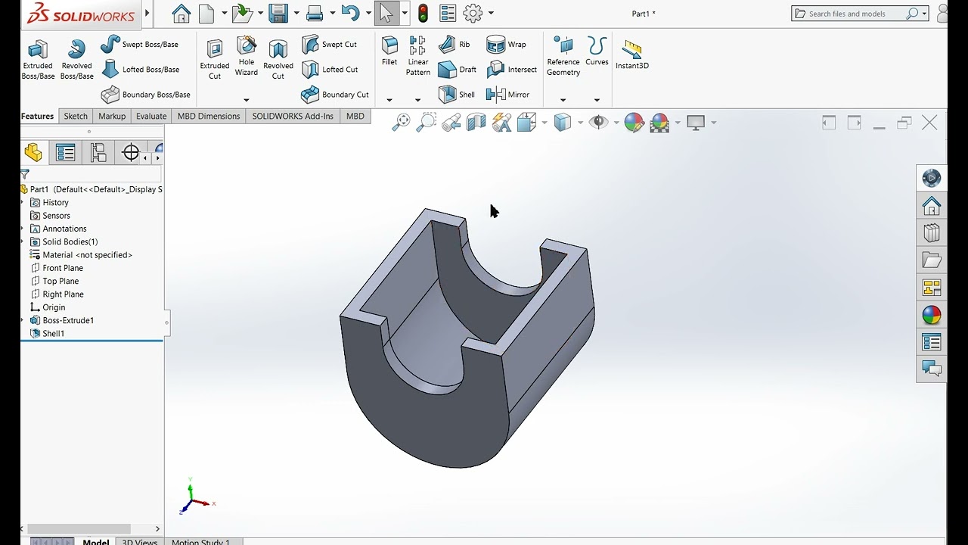Click Zoom to Fit in view toolbar
Image resolution: width=968 pixels, height=545 pixels.
401,123
